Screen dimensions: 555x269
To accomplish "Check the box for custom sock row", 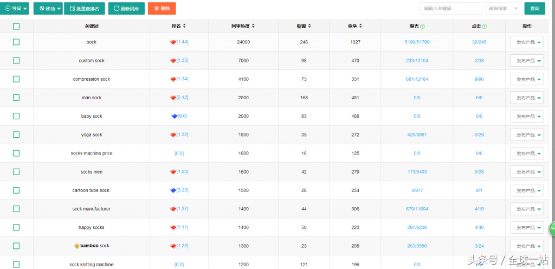I will click(x=16, y=61).
